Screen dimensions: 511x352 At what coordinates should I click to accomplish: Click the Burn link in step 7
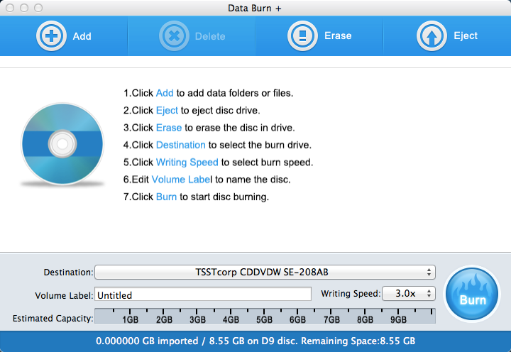[x=166, y=197]
